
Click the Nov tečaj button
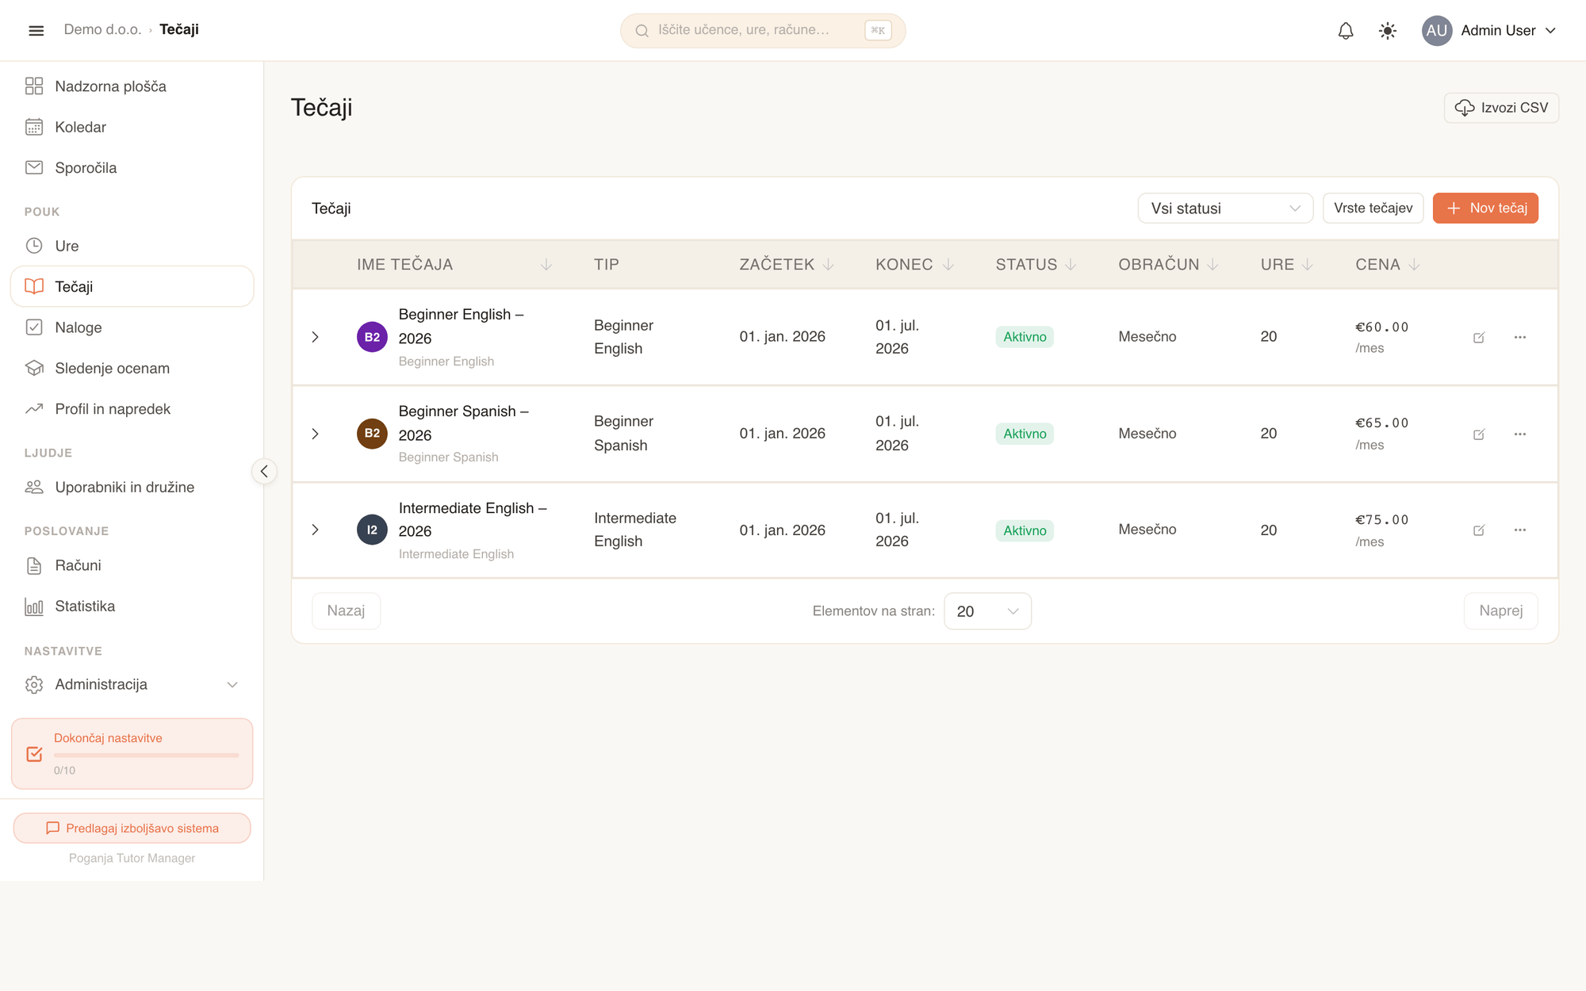tap(1485, 209)
